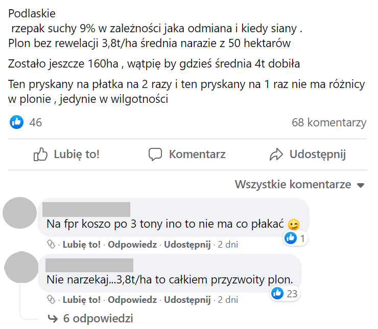The width and height of the screenshot is (378, 329).
Task: Reply to the "Nie narzekaj" comment
Action: [132, 299]
